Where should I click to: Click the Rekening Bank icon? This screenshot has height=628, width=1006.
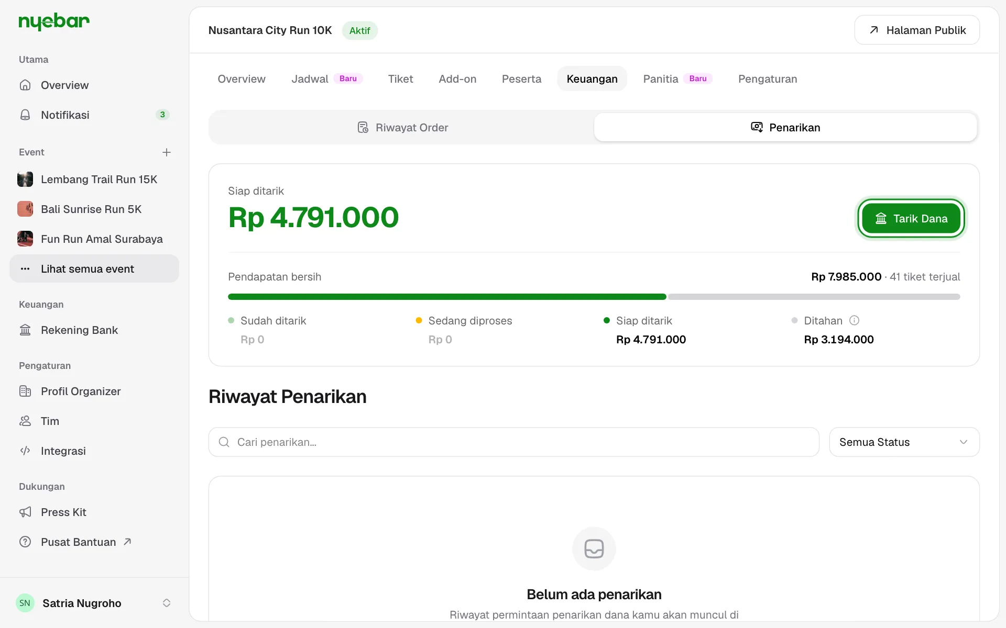click(x=25, y=330)
